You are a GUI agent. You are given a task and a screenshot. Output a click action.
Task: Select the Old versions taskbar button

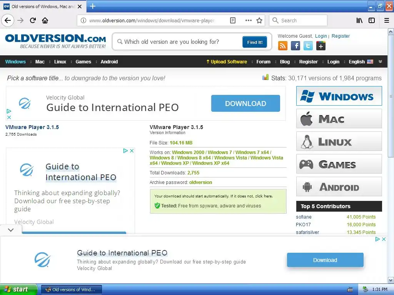click(x=72, y=290)
